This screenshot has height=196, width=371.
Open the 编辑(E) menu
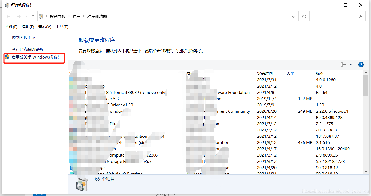[x=28, y=27]
